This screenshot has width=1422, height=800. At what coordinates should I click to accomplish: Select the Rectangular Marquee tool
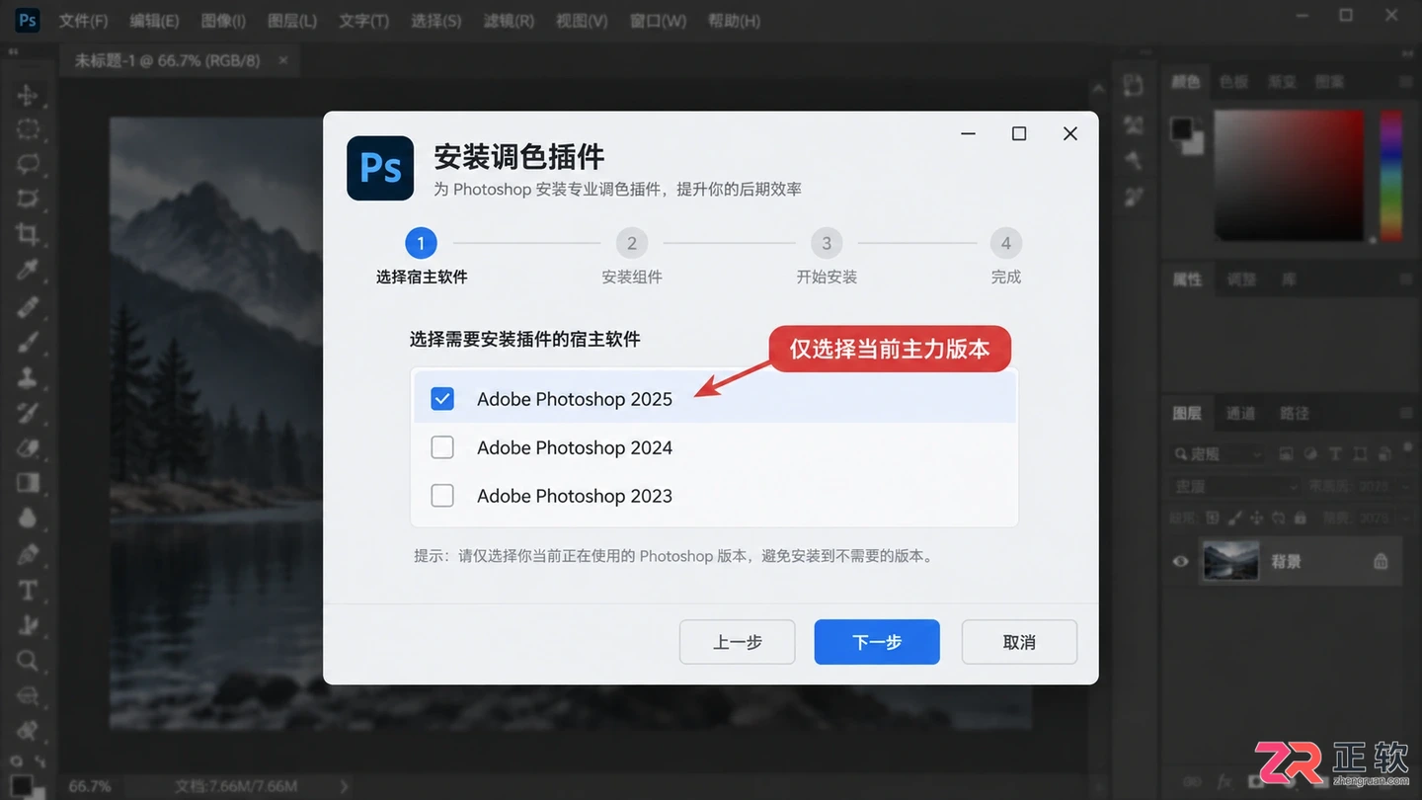[28, 129]
